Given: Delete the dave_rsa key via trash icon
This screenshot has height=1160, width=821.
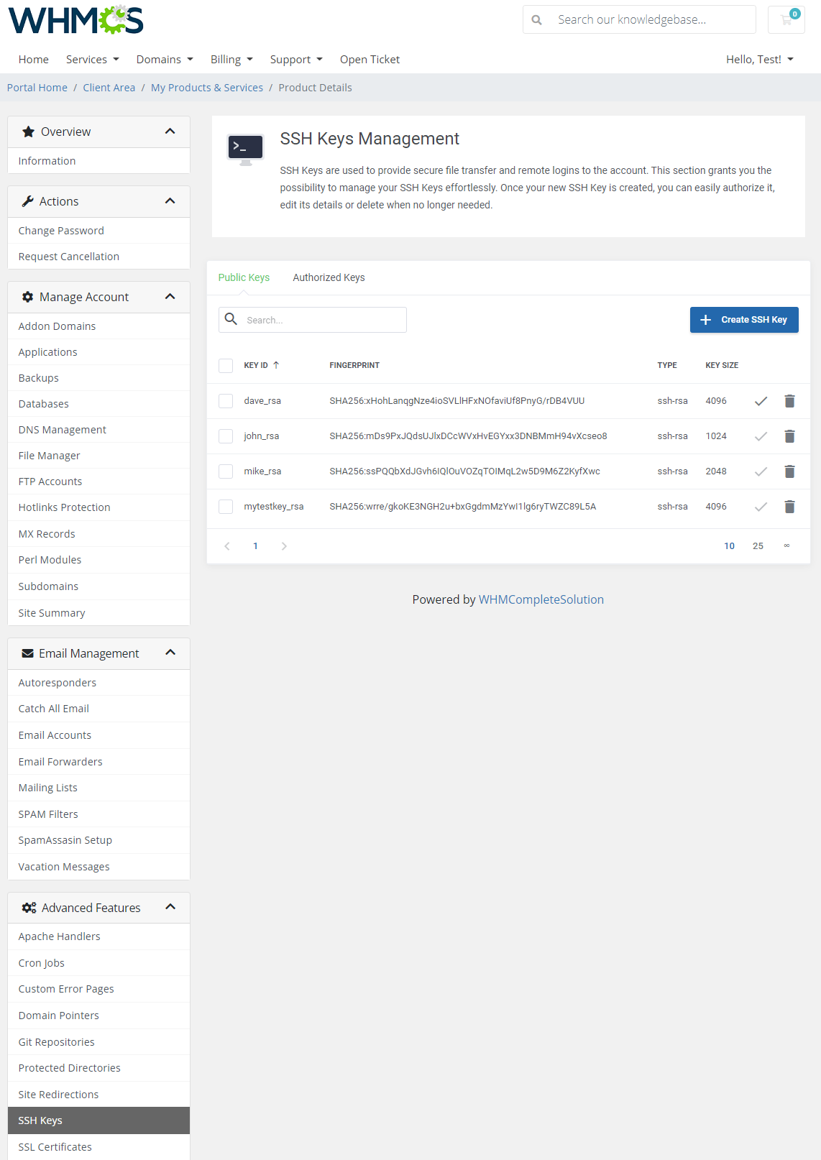Looking at the screenshot, I should point(789,401).
